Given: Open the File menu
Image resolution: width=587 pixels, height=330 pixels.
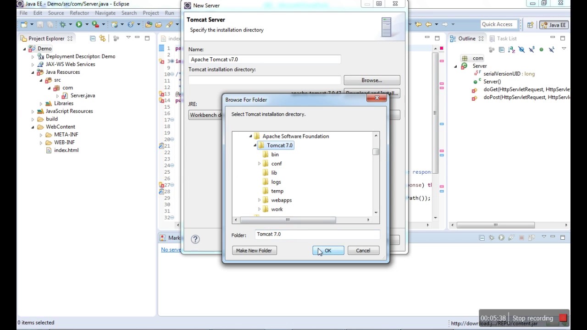Looking at the screenshot, I should pos(23,13).
